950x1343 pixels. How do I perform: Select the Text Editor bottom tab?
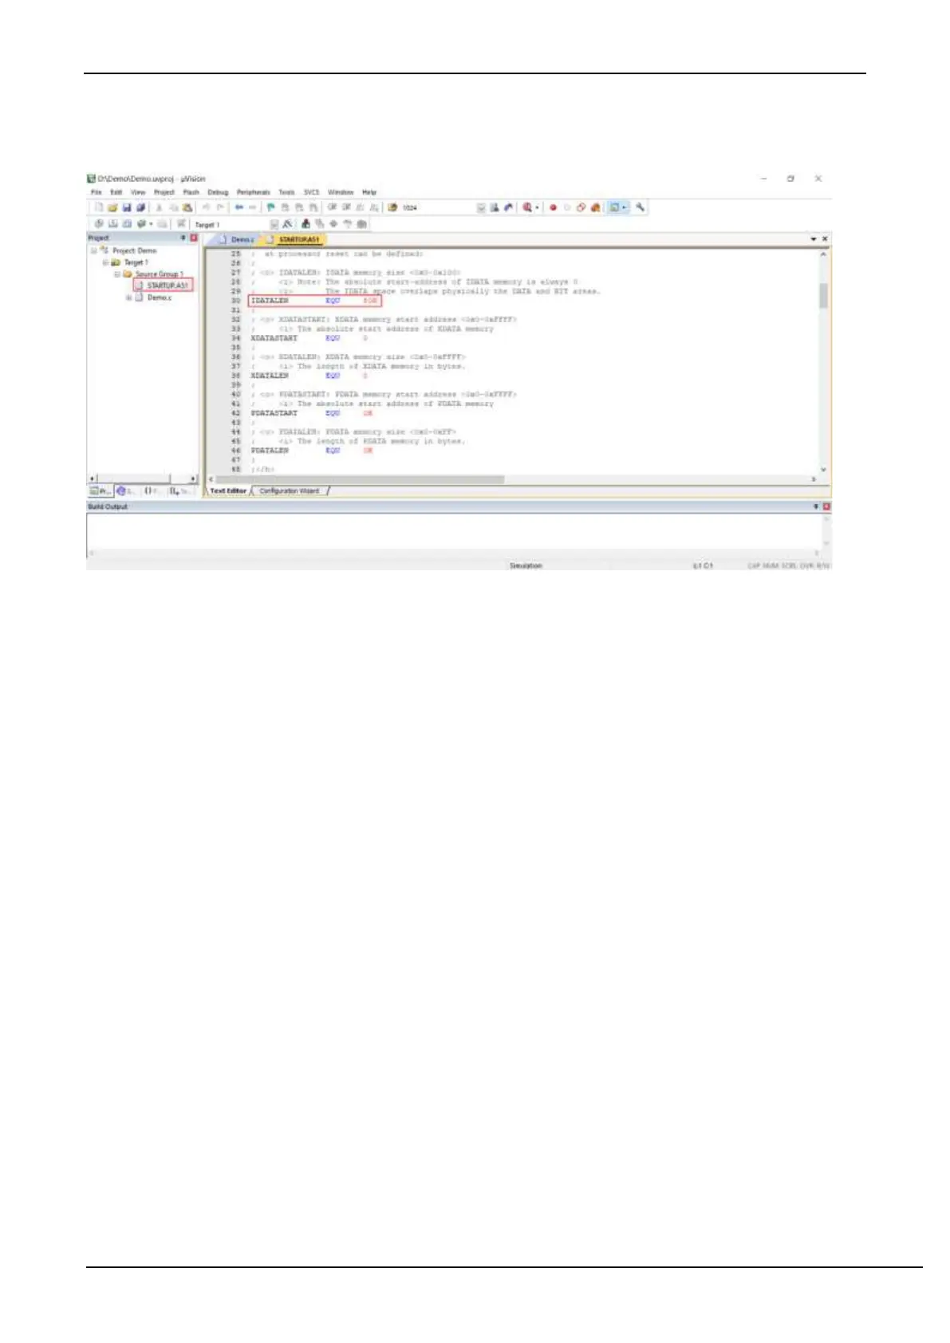click(x=228, y=491)
